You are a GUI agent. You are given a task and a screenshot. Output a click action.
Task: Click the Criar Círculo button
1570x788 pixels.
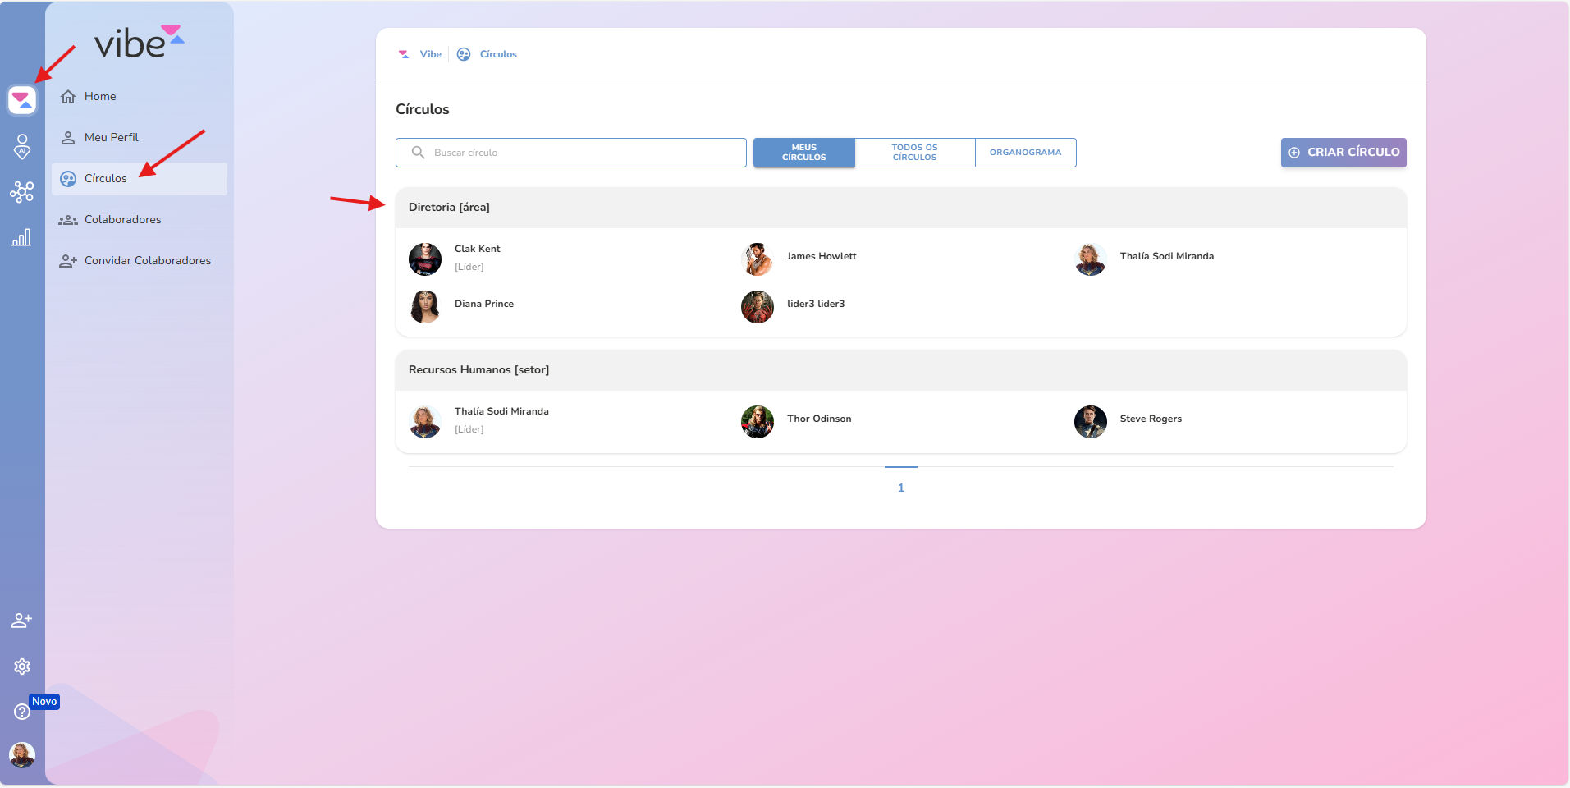(1343, 153)
